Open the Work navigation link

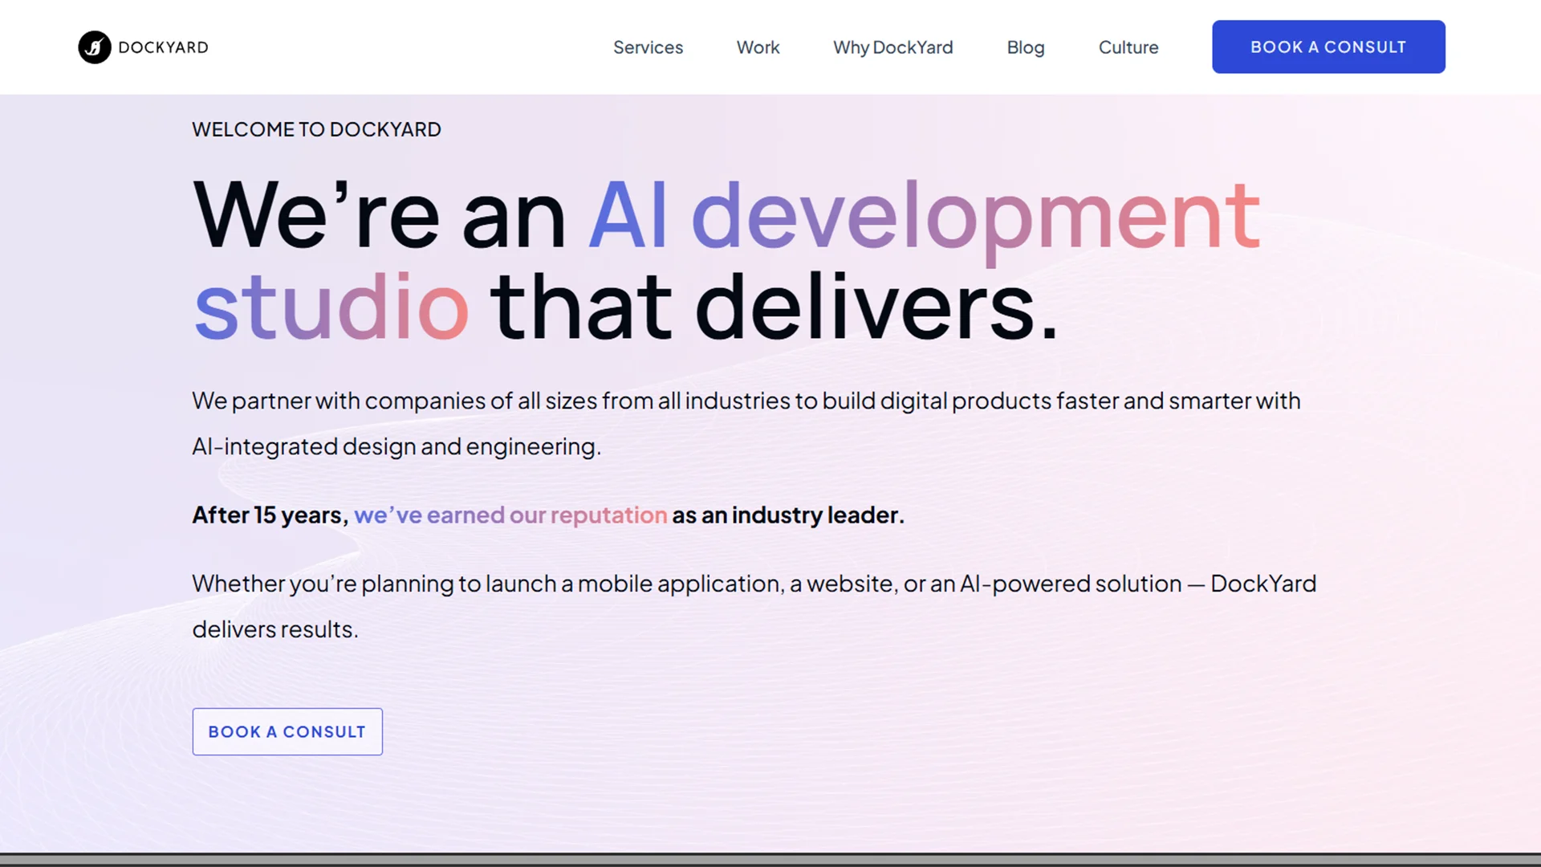[758, 47]
